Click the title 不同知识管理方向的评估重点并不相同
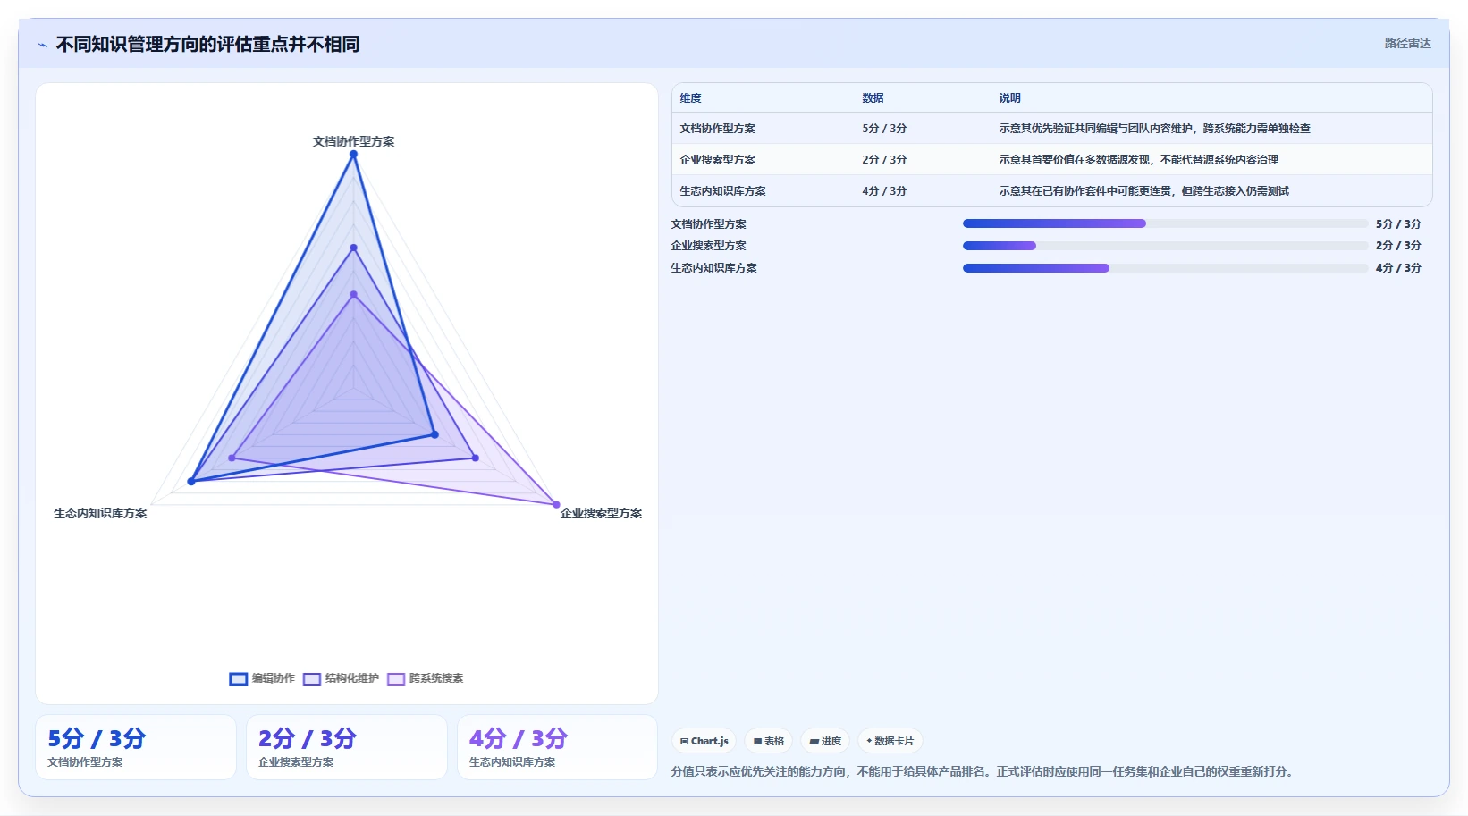 (x=207, y=45)
